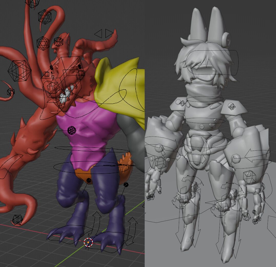276x267 pixels.
Task: Click the small sphere control on the pink chest
Action: click(x=71, y=130)
